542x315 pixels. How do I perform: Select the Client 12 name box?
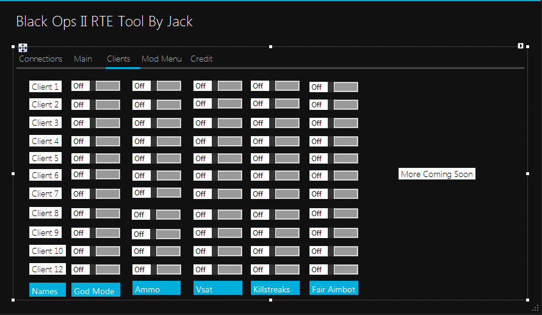(x=48, y=269)
